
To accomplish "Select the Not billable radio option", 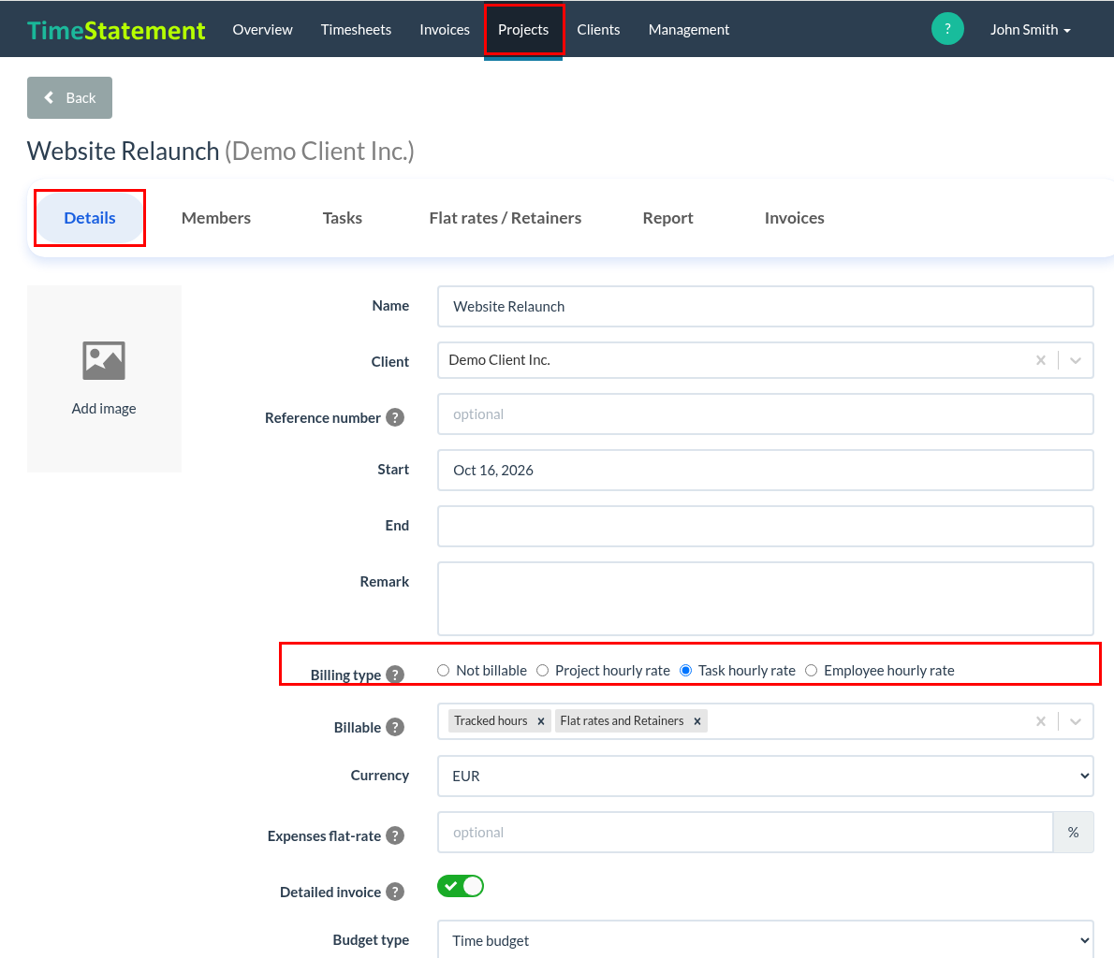I will [444, 671].
